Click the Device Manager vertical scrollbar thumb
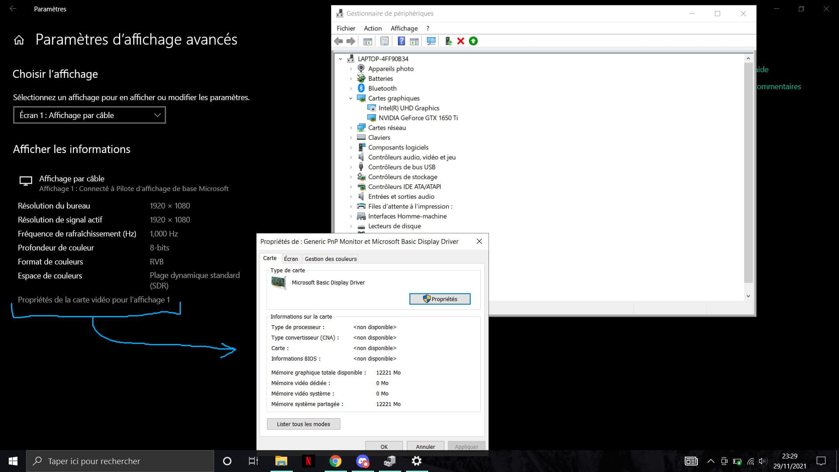 point(748,173)
